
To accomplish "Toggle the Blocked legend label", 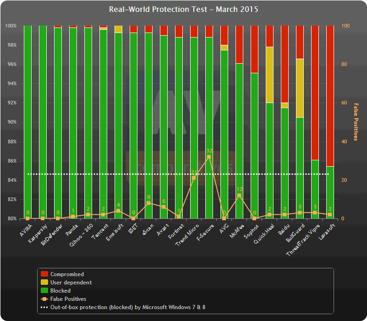I will [60, 291].
